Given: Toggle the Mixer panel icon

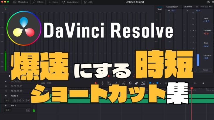Looking at the screenshot, I should 209,2.
